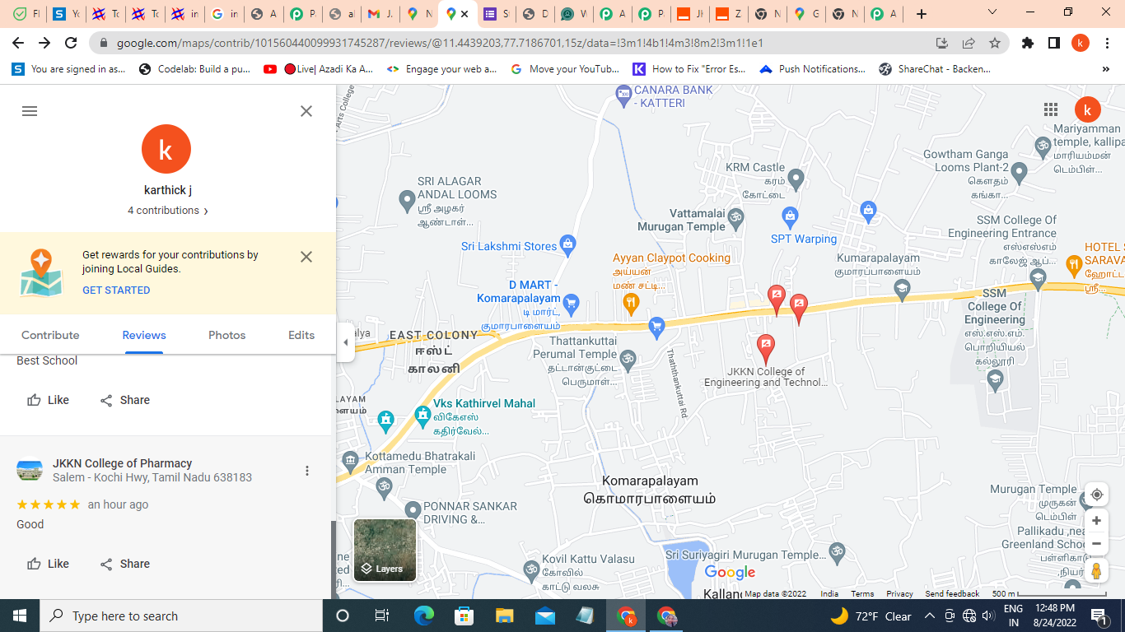This screenshot has height=632, width=1125.
Task: Like the Best School review
Action: pos(48,400)
